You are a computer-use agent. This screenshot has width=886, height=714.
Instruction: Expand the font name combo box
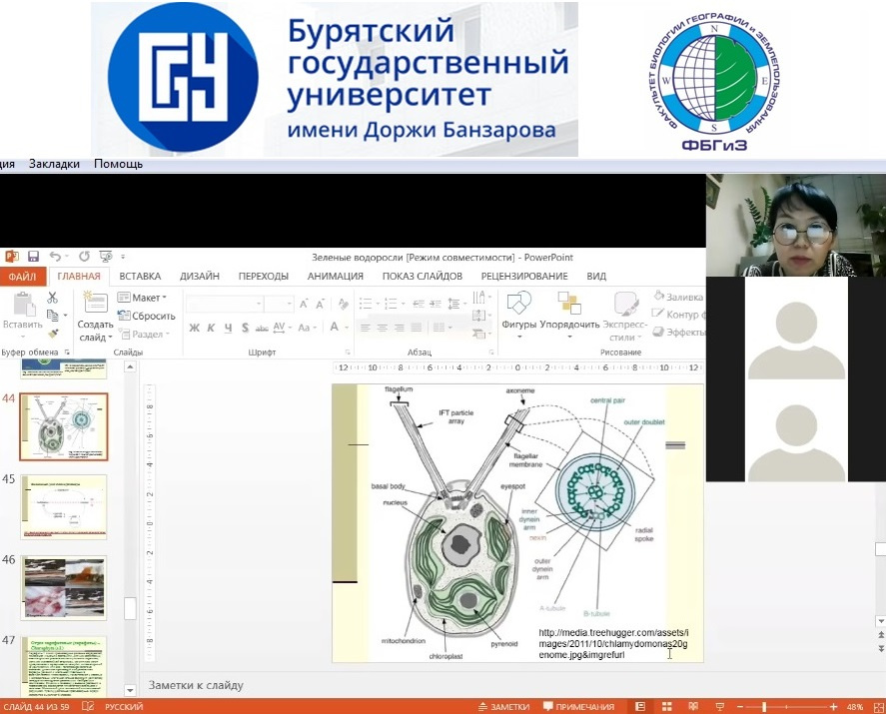coord(259,304)
